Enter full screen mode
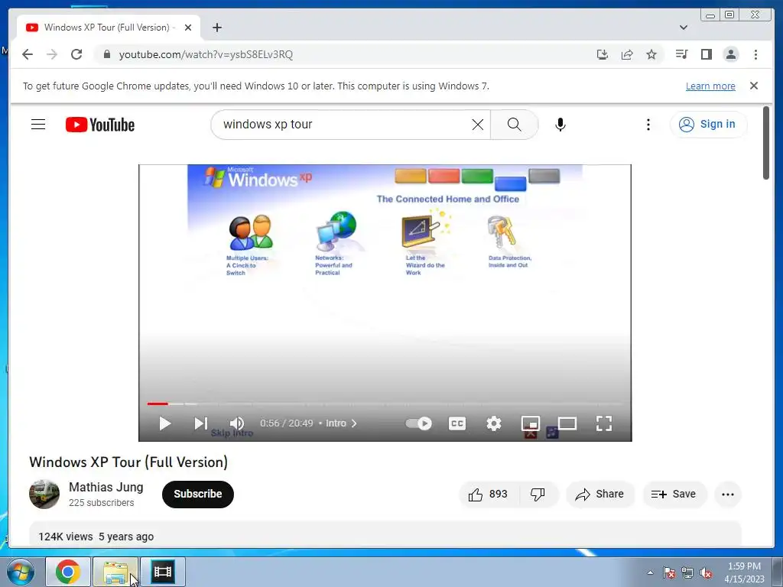Viewport: 783px width, 587px height. click(604, 423)
